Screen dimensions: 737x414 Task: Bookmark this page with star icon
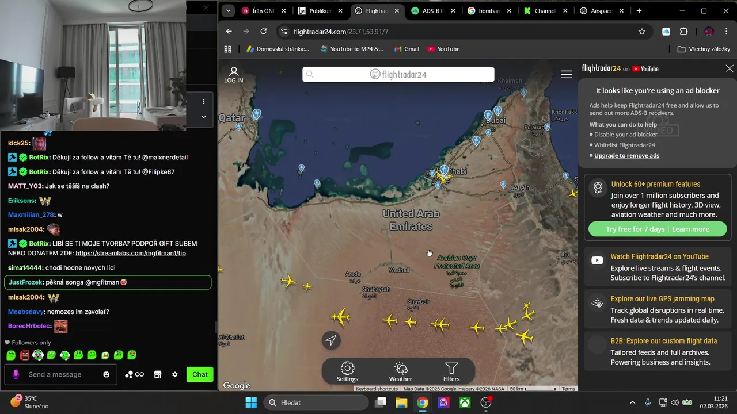[642, 32]
